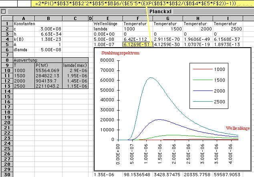Click the teal 2500 legend line
The width and height of the screenshot is (254, 177).
click(x=203, y=102)
